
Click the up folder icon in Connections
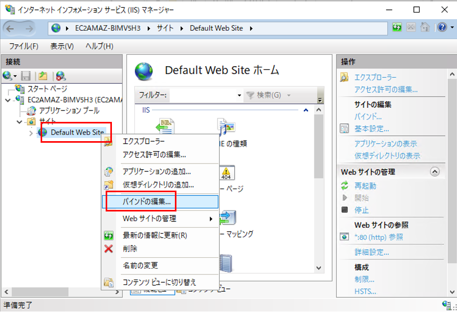43,76
